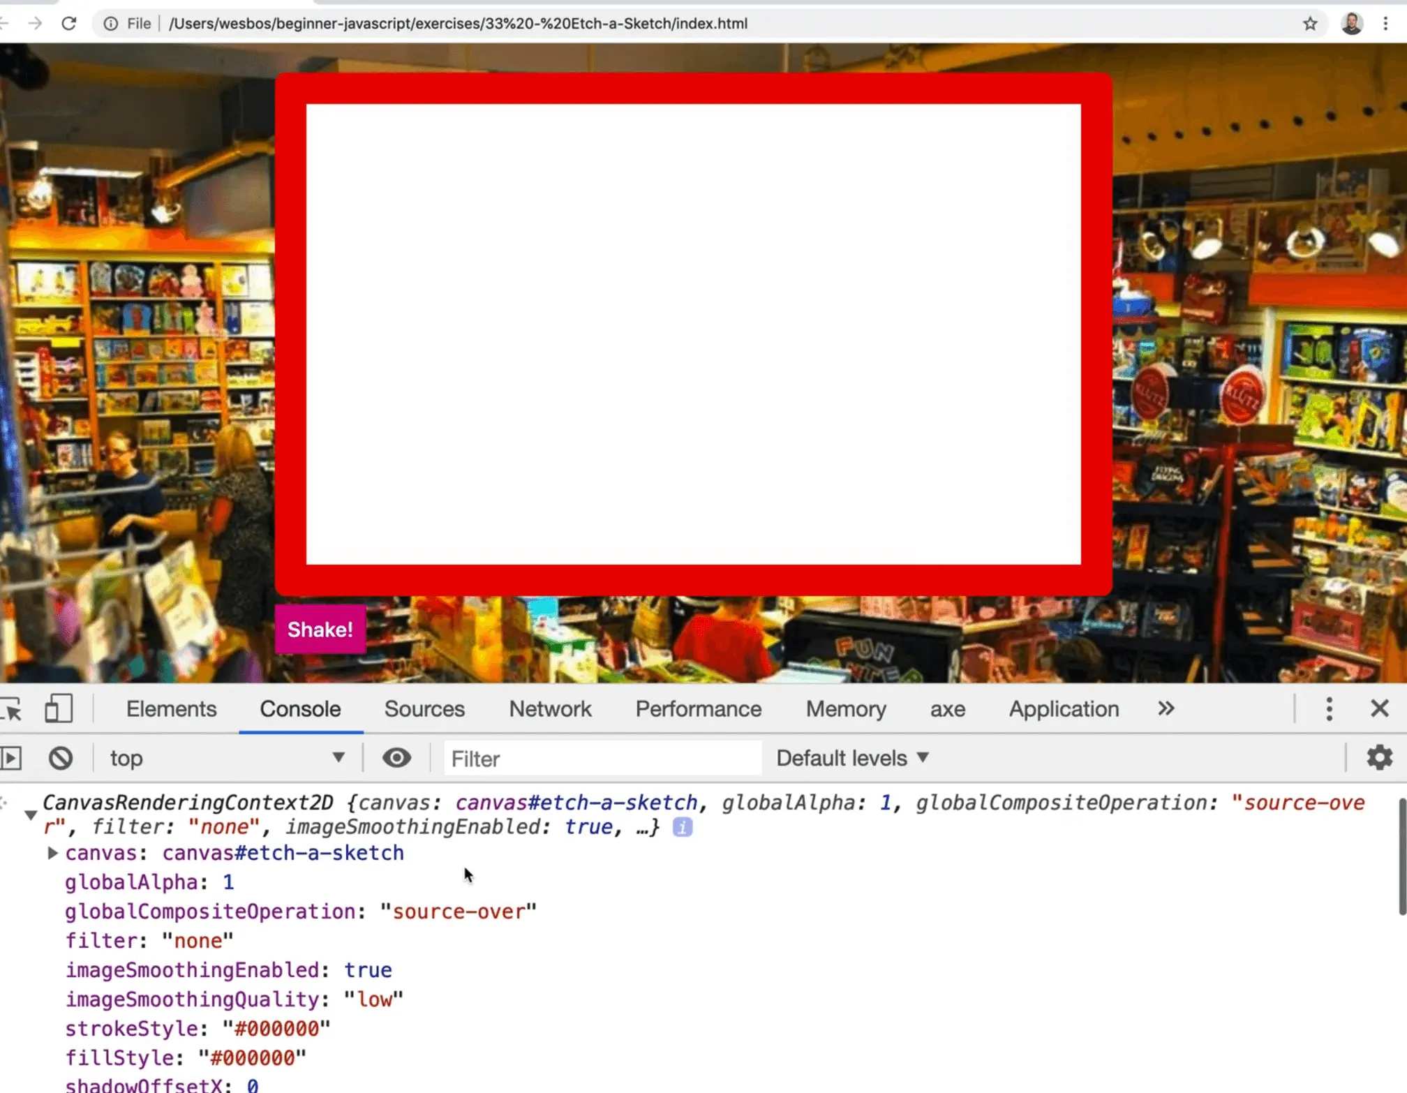This screenshot has height=1093, width=1407.
Task: Activate the inspect element picker icon
Action: click(12, 709)
